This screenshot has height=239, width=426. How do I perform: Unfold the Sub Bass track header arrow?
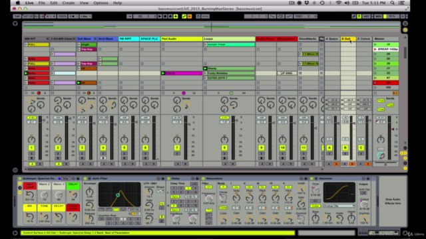(x=95, y=39)
